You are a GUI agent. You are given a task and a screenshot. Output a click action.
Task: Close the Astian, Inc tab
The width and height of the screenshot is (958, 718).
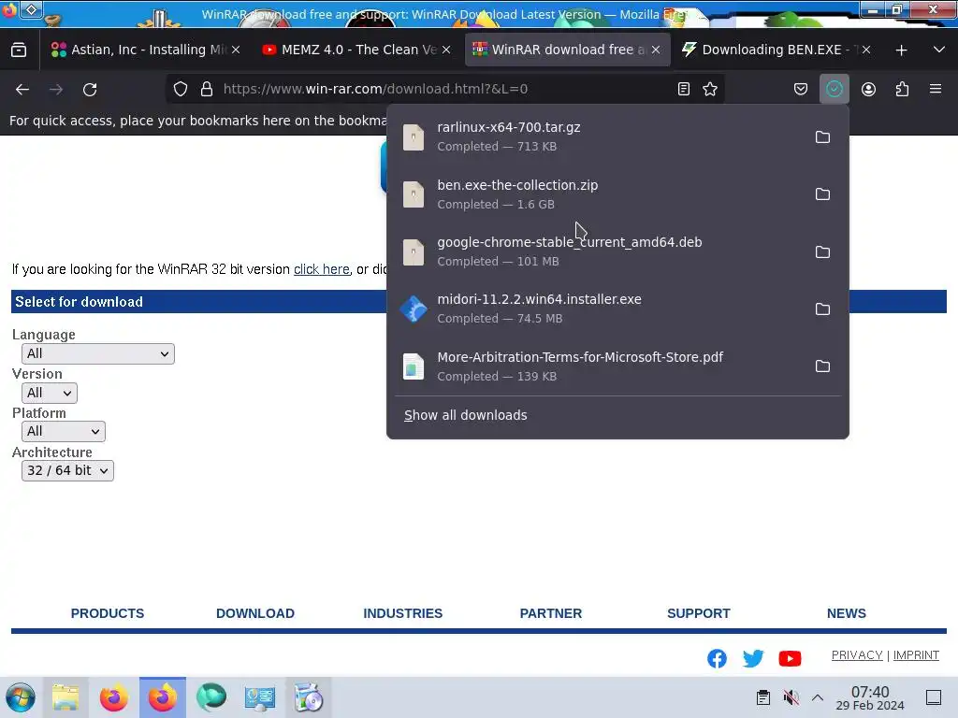coord(236,50)
